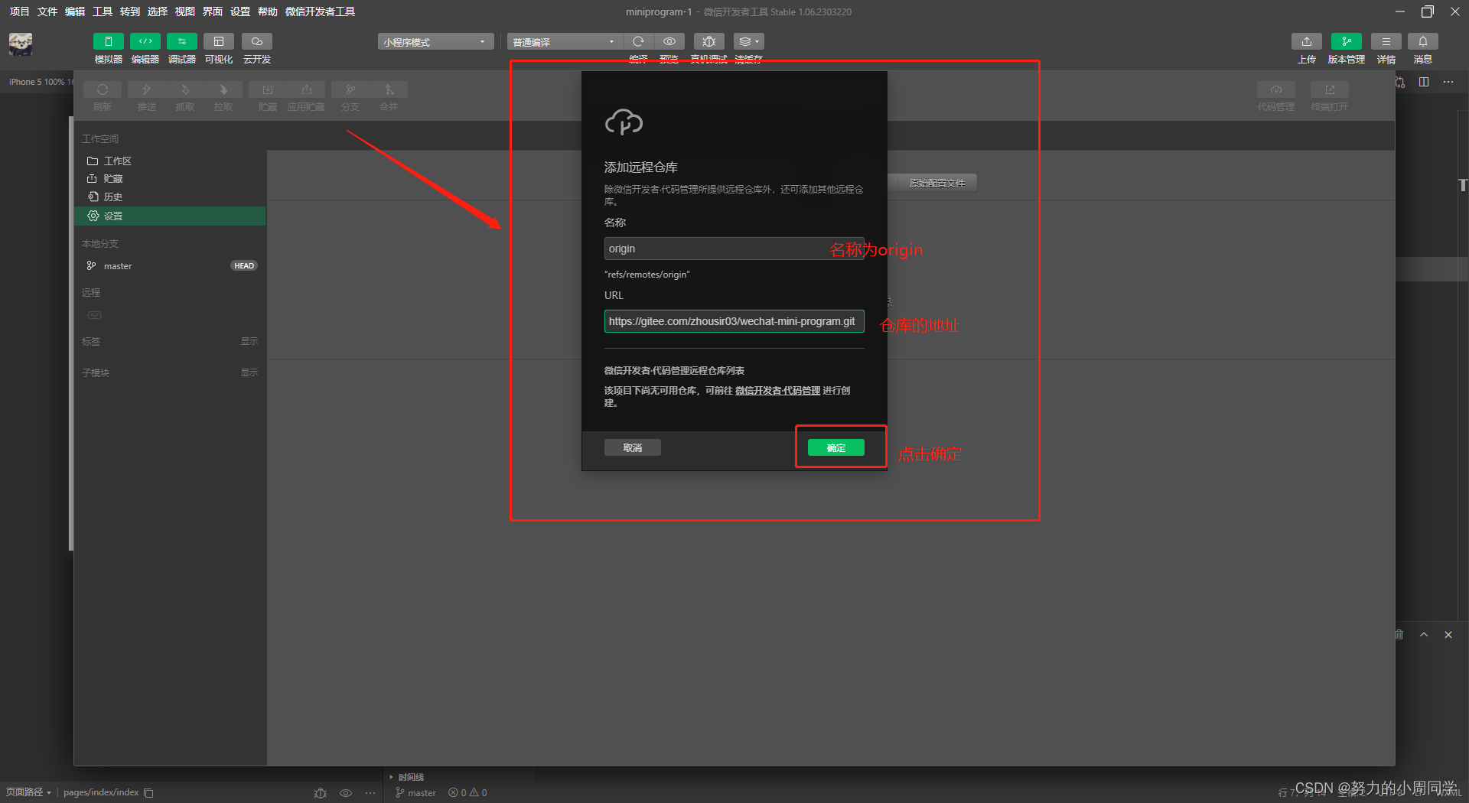Viewport: 1469px width, 803px height.
Task: Click the 取消 cancel button
Action: point(632,447)
